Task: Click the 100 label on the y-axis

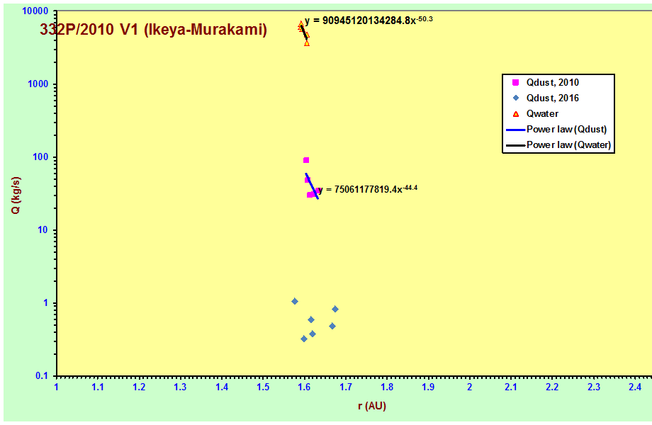Action: tap(40, 157)
